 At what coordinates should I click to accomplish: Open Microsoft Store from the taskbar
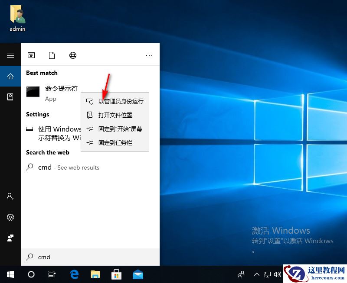(x=116, y=274)
